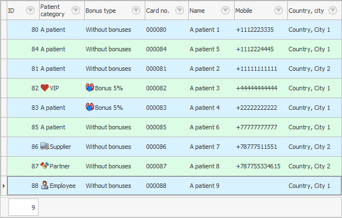Click current row indicator arrow for row 88
Image resolution: width=342 pixels, height=218 pixels.
coord(4,186)
